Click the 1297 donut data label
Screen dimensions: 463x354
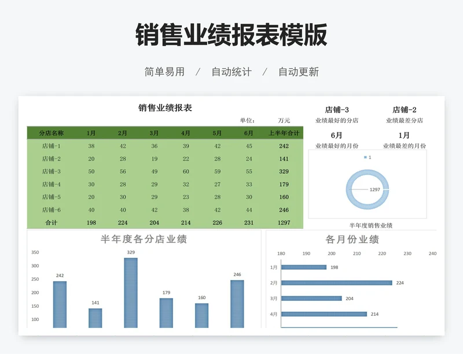(x=374, y=189)
